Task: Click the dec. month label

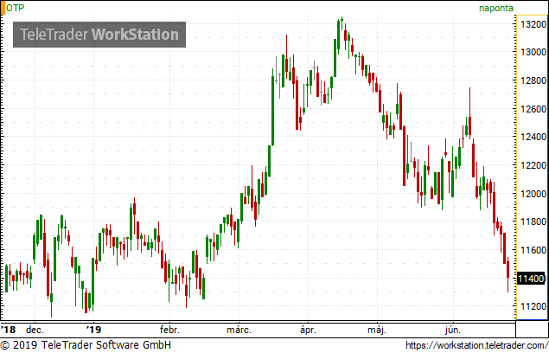Action: pyautogui.click(x=35, y=330)
